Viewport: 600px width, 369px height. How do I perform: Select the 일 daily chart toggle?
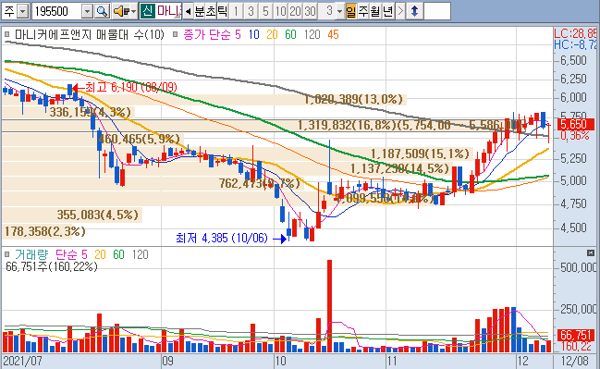[x=351, y=11]
